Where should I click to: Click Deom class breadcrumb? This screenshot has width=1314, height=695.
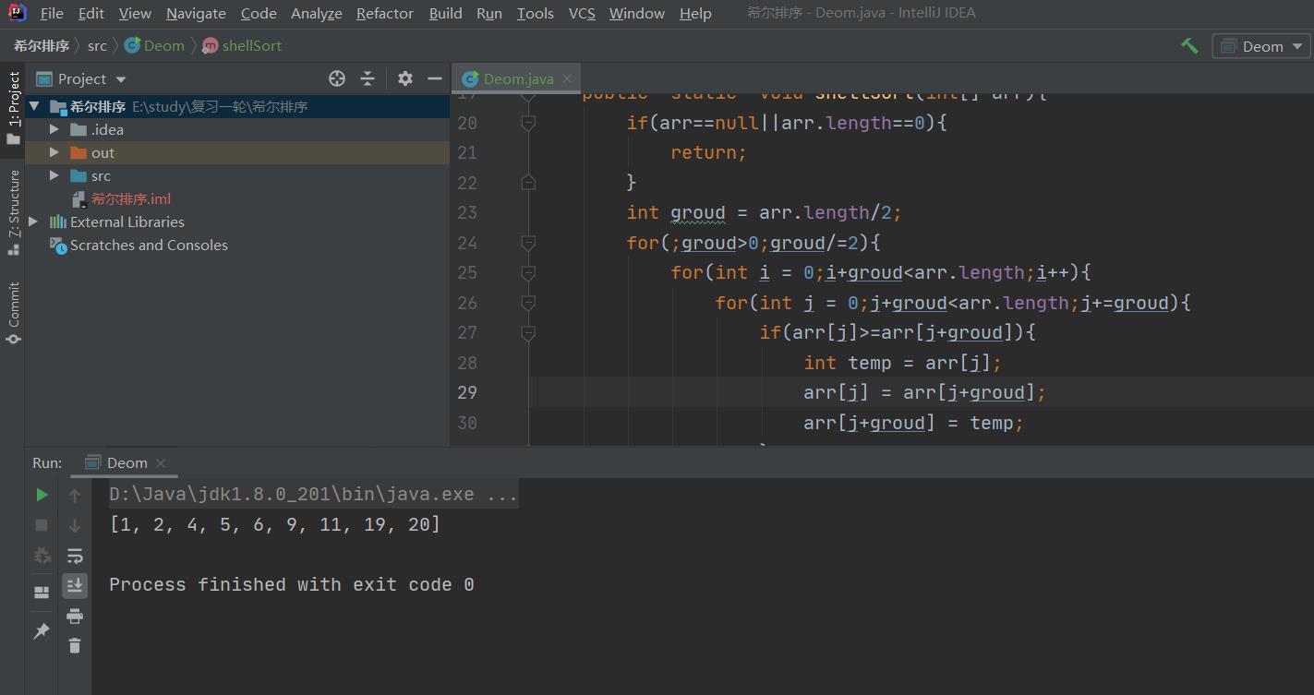click(x=155, y=45)
